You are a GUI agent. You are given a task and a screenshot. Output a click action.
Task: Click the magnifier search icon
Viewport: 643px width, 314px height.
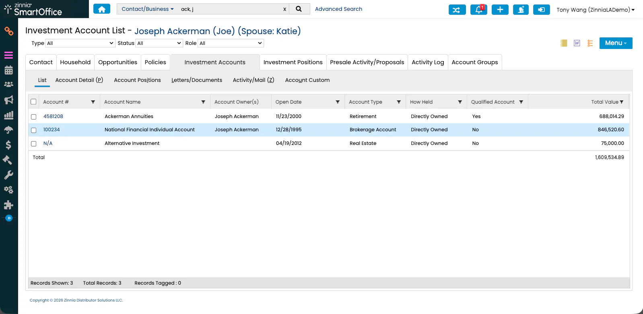point(299,9)
